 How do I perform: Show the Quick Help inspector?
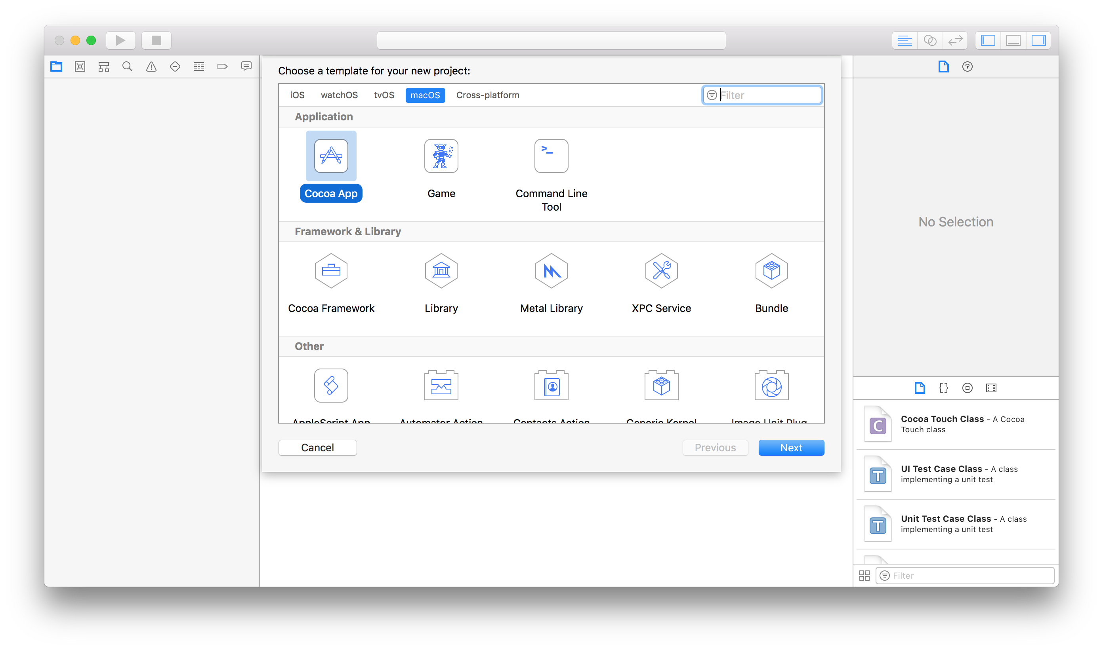tap(968, 67)
